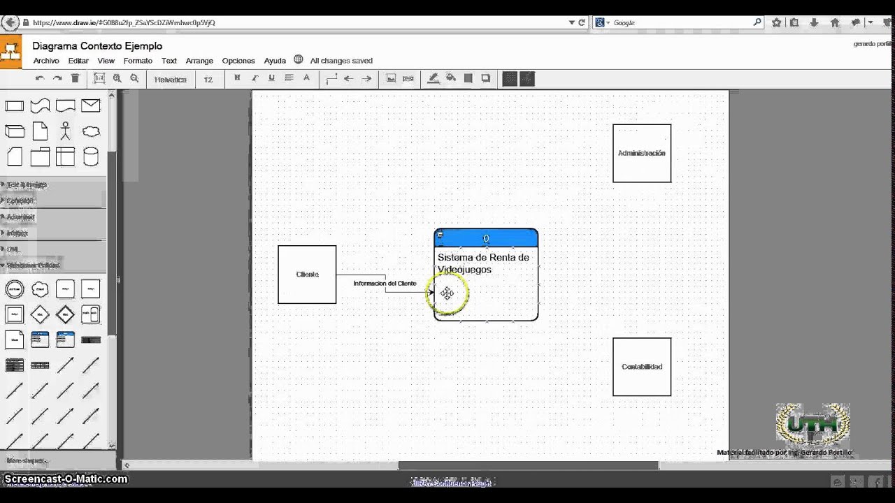This screenshot has height=503, width=895.
Task: Open the Formato menu
Action: tap(138, 61)
